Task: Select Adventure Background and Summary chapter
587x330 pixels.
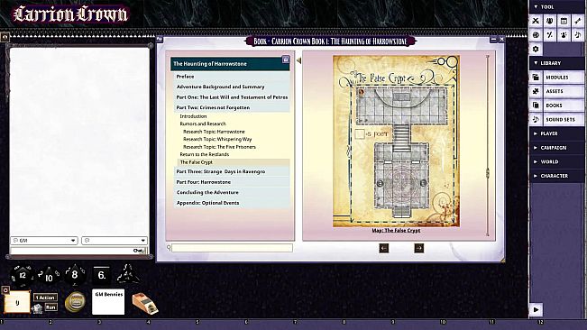Action: pos(231,87)
